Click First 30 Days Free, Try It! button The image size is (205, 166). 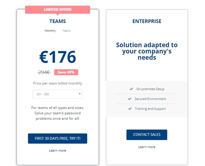[x=57, y=138]
